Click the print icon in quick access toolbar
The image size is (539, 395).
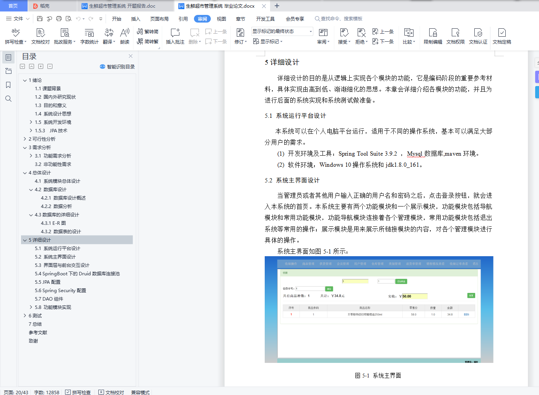tap(59, 19)
